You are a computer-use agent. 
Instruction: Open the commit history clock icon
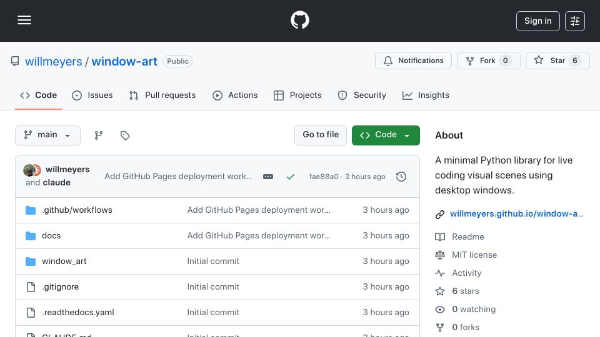pos(401,177)
